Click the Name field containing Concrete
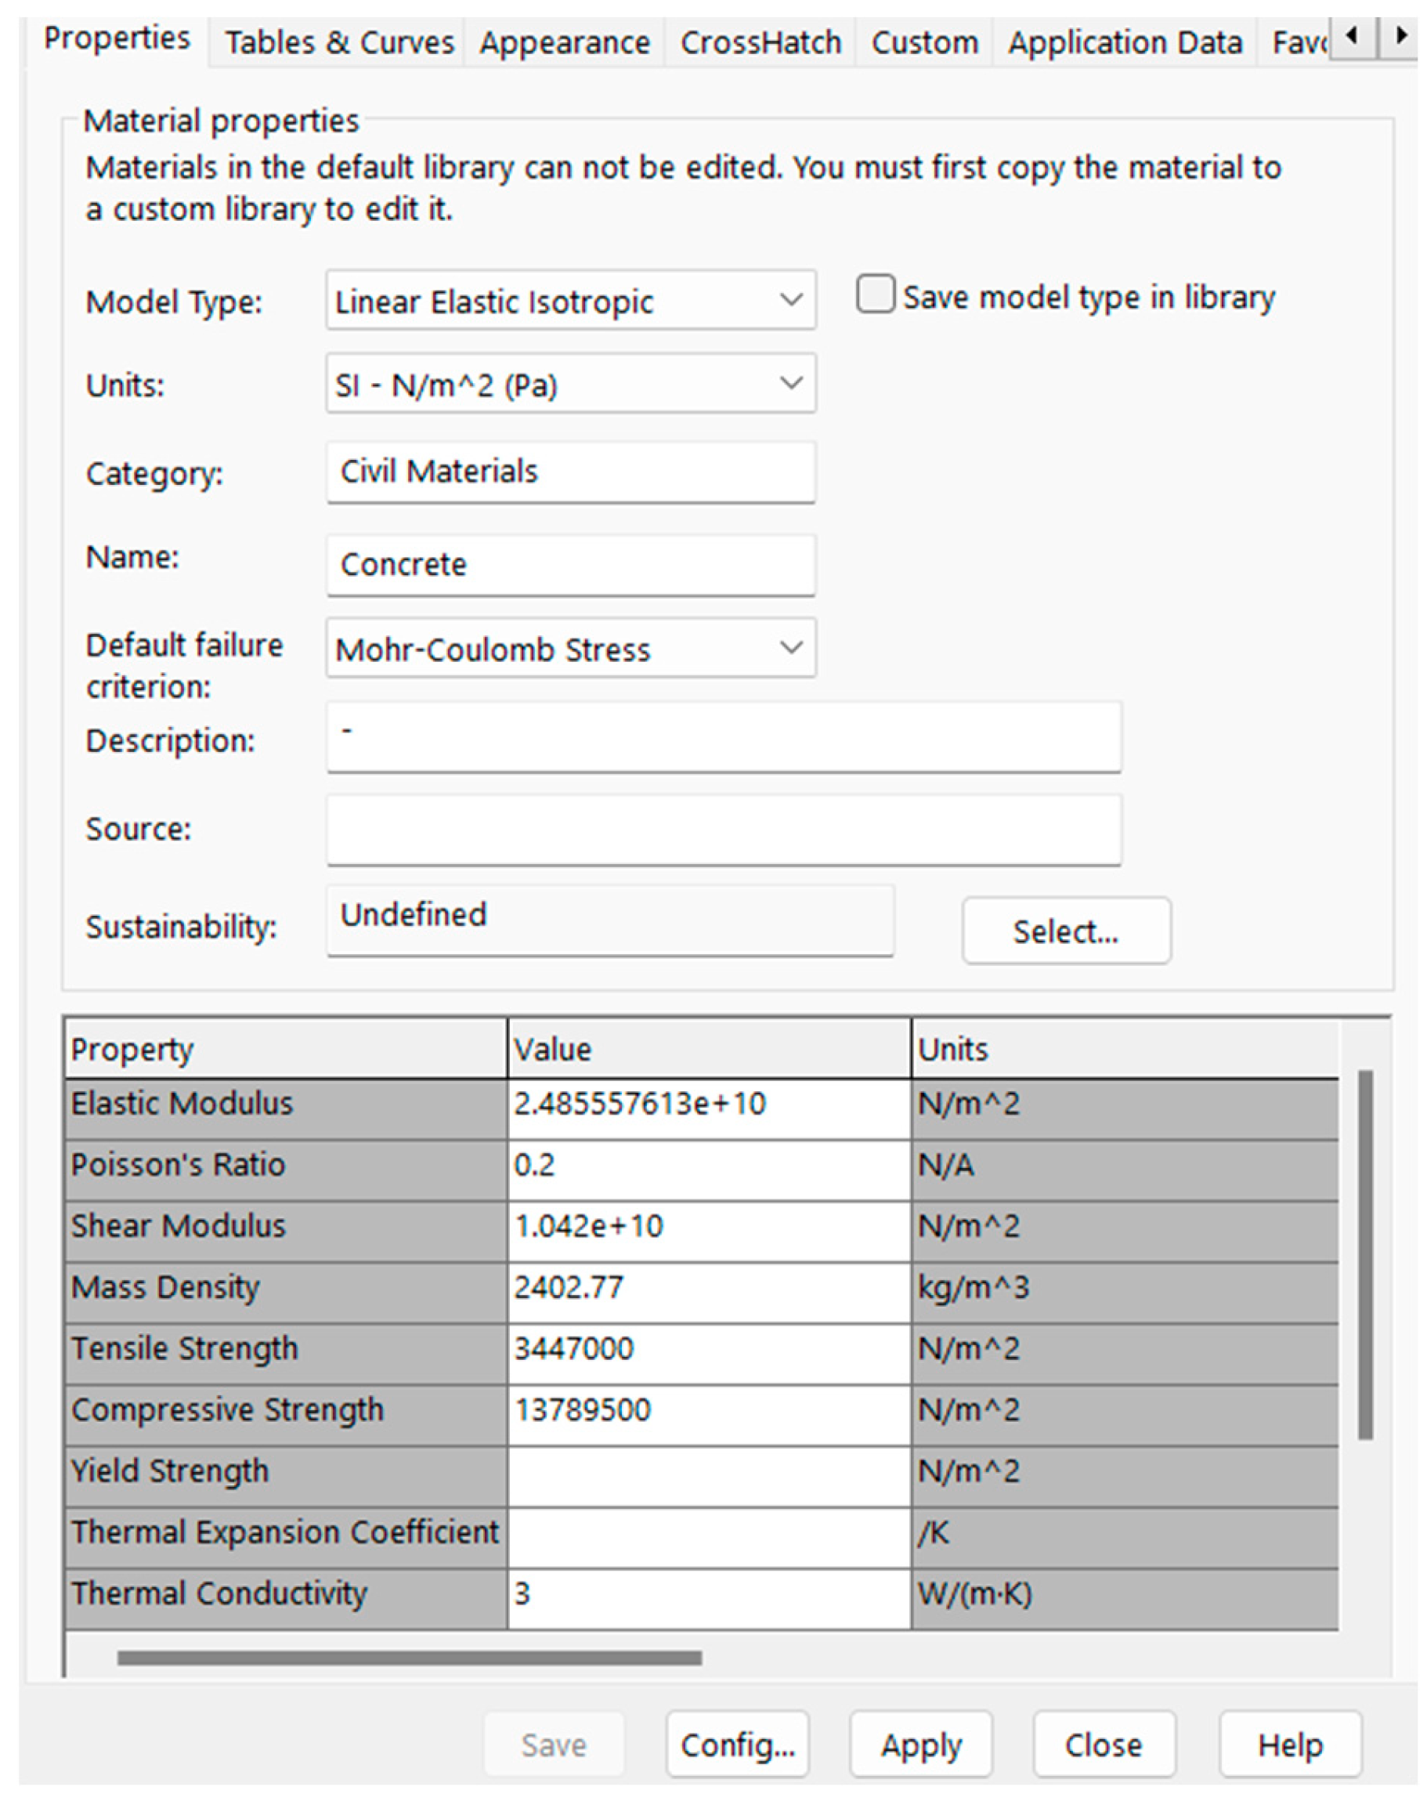 pos(570,565)
